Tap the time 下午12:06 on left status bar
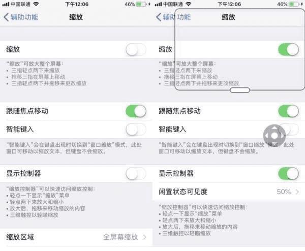Screen dimensions: 305x251 click(x=77, y=4)
